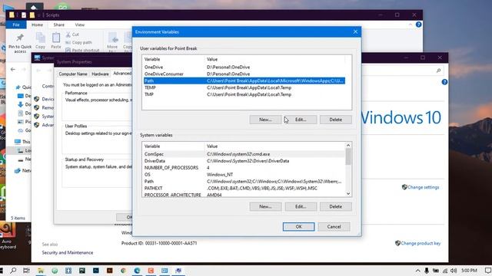Click Variable column header in User variables
The image size is (492, 276).
(x=174, y=59)
